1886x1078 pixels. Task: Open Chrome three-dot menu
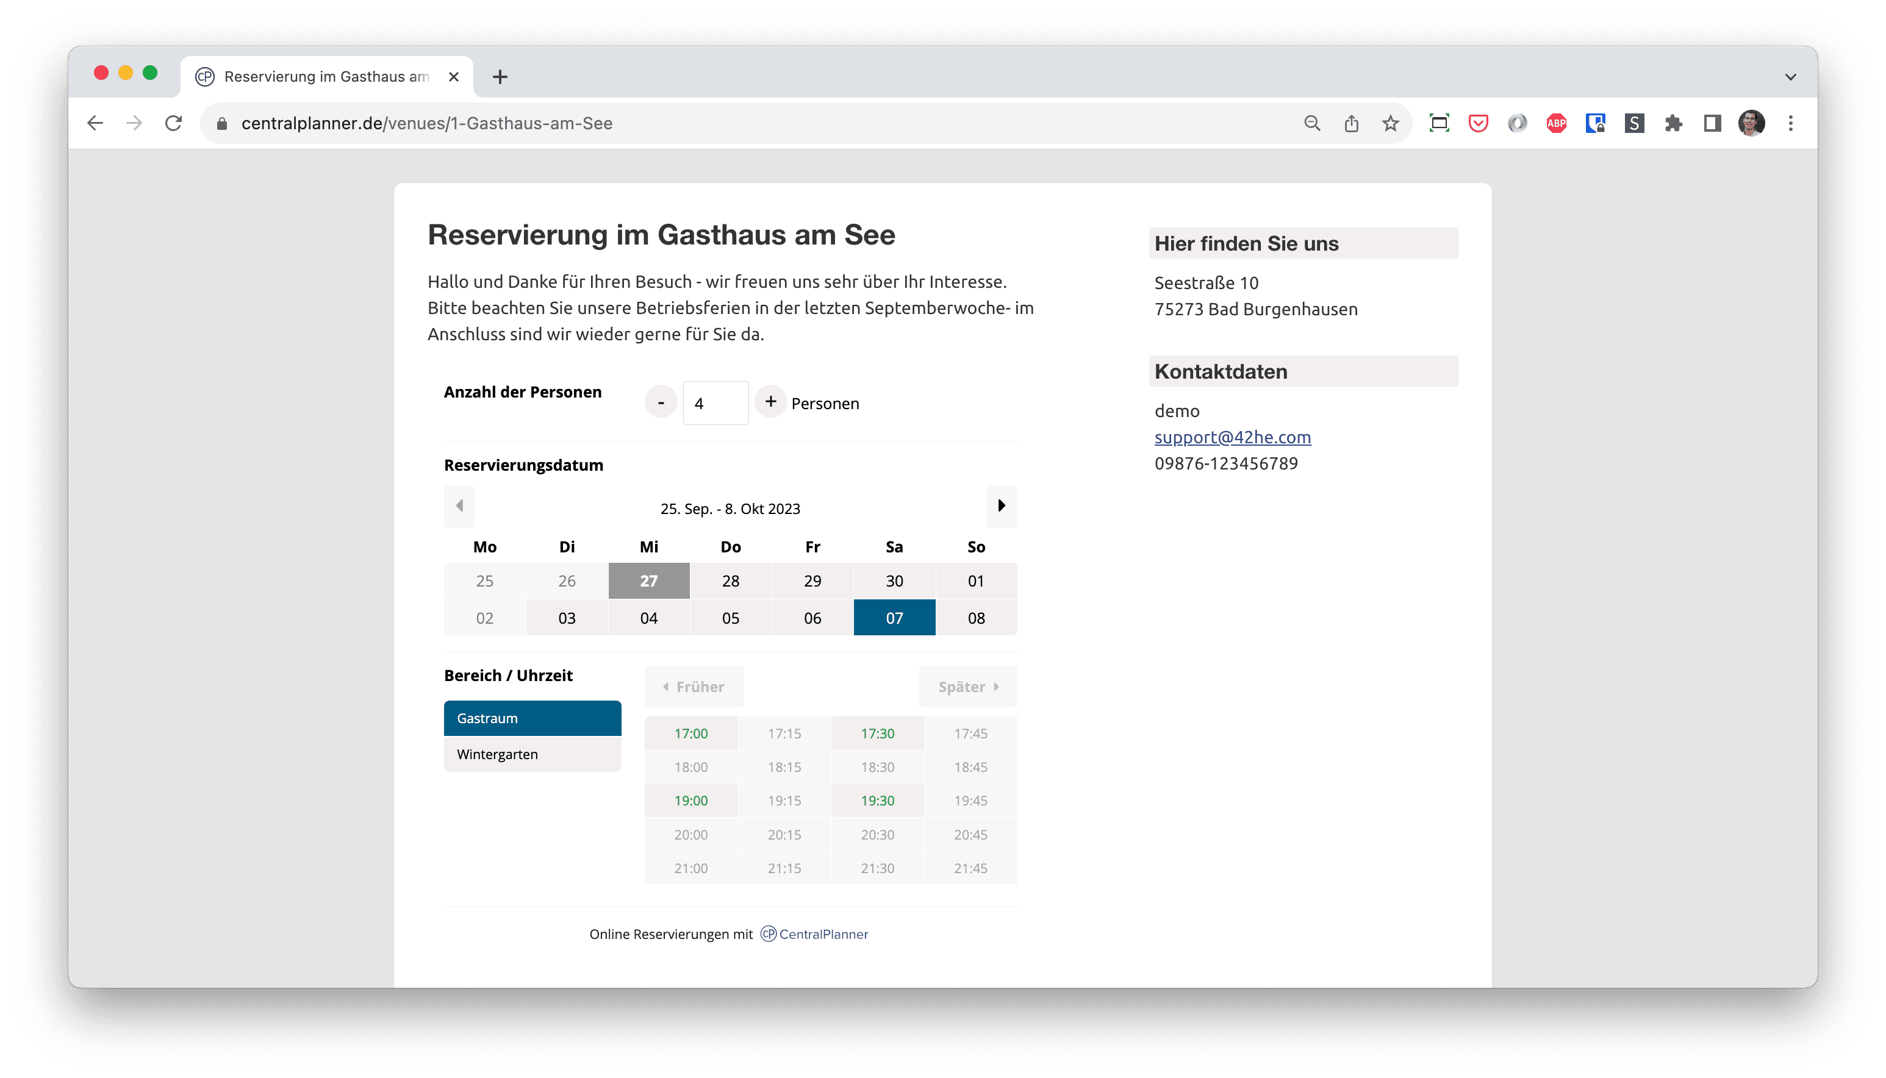coord(1790,123)
